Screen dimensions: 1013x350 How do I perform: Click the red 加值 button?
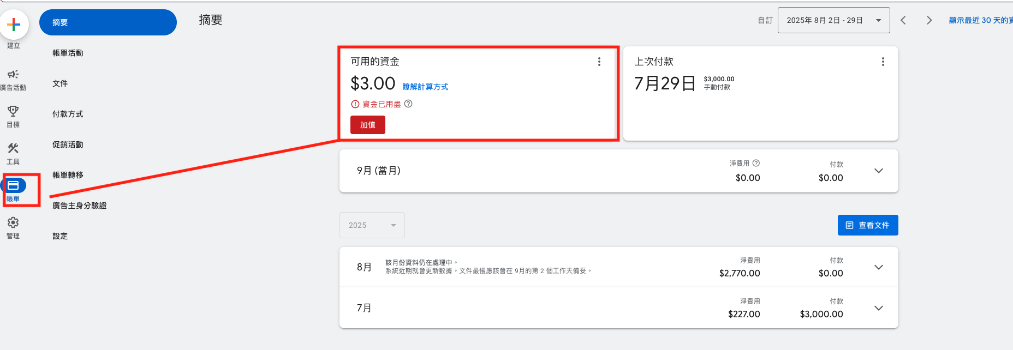[368, 125]
